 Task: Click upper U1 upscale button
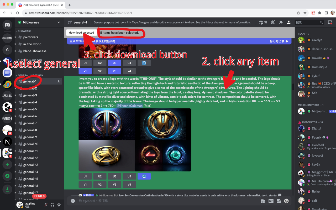pos(85,63)
